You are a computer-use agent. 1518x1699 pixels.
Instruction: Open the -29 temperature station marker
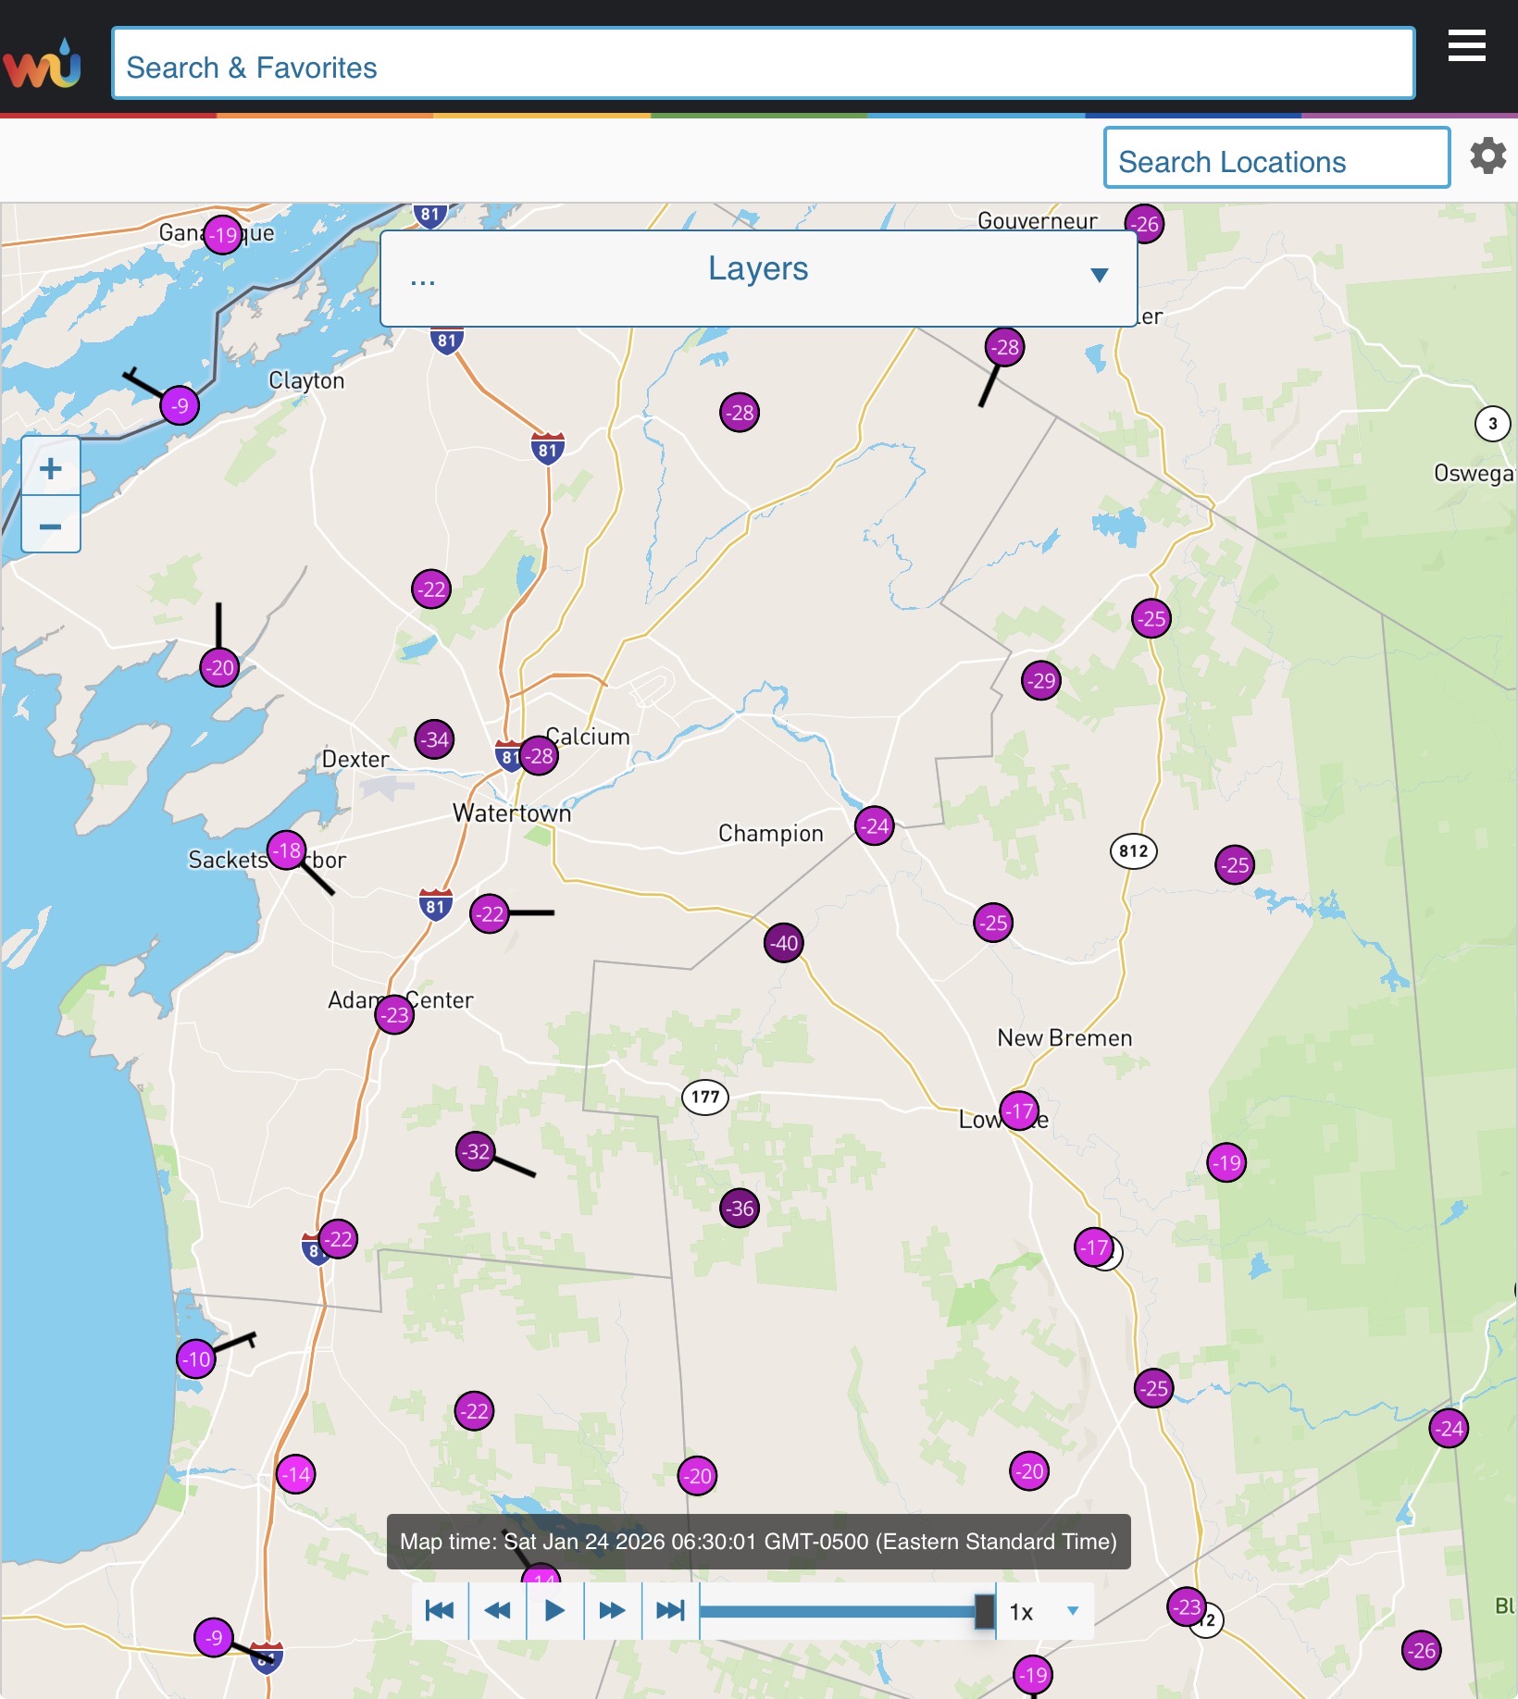click(x=1041, y=681)
